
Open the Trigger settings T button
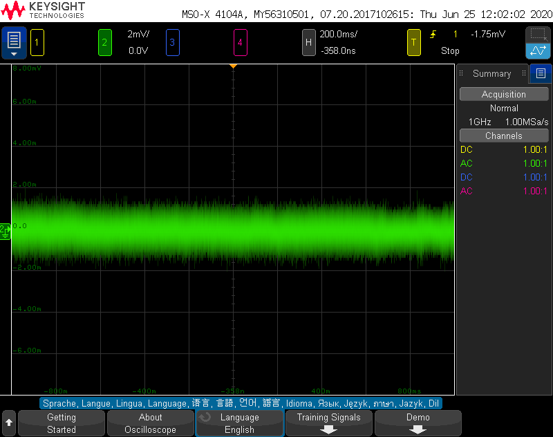tap(413, 43)
